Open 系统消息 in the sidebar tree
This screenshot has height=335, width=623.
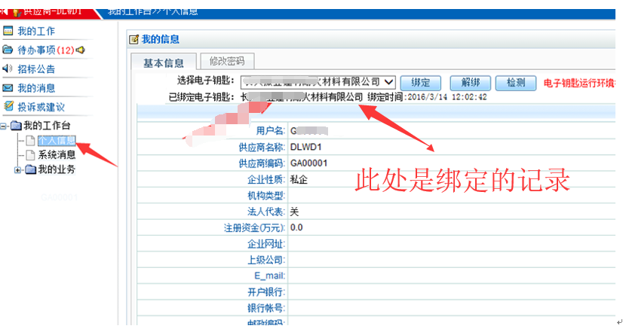[57, 154]
